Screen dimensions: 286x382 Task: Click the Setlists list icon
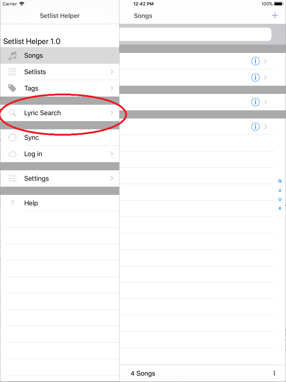[12, 72]
